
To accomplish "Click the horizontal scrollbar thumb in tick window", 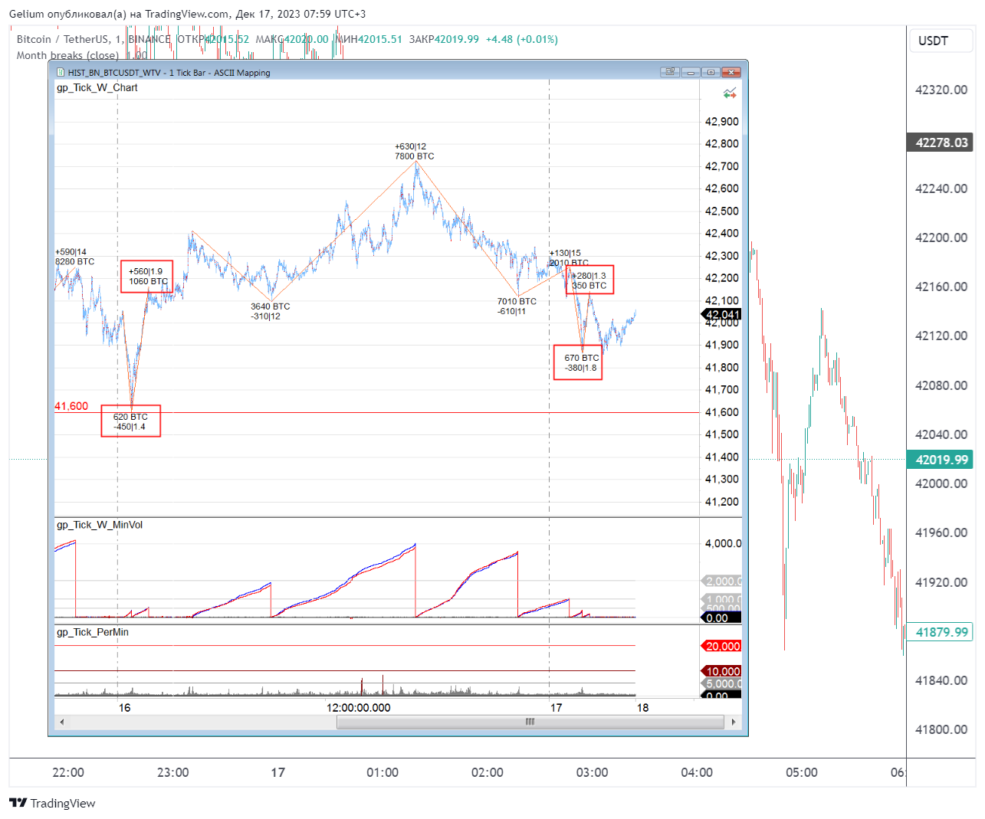I will [530, 722].
